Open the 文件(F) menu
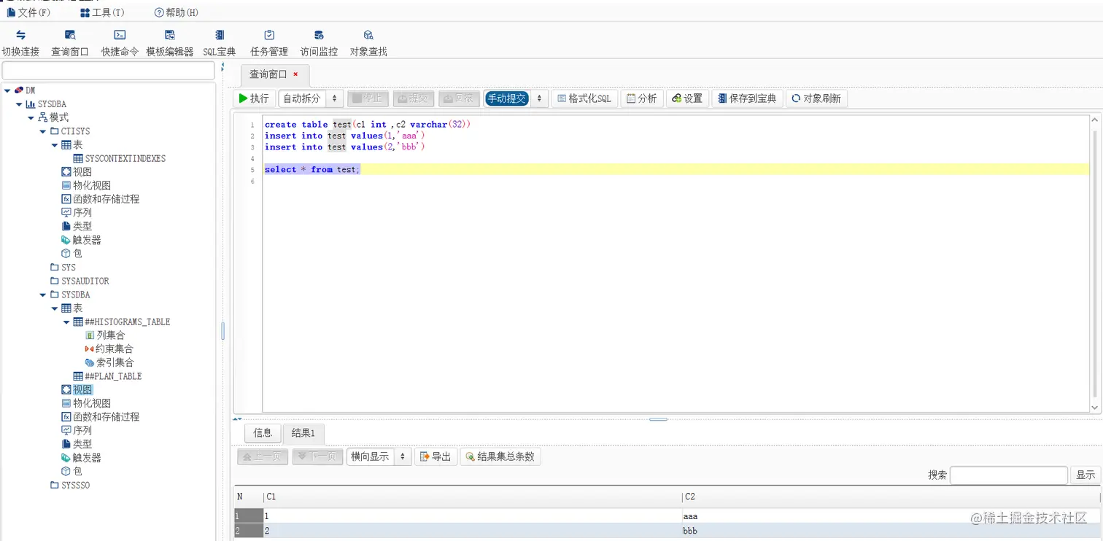1103x541 pixels. coord(28,12)
